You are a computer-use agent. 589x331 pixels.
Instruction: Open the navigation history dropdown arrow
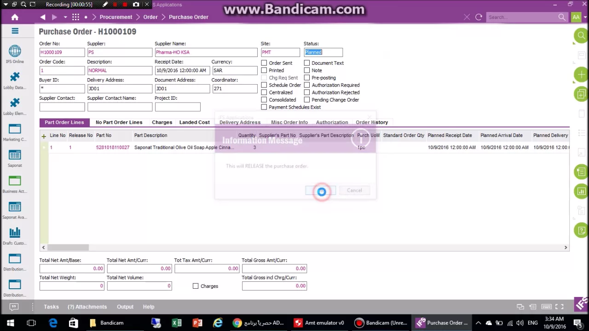coord(65,17)
